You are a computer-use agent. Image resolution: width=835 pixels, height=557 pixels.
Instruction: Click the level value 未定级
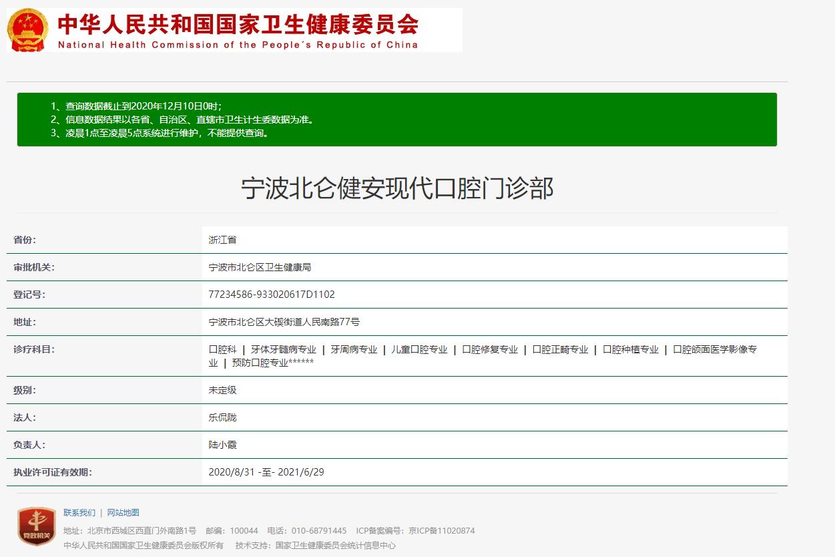pos(222,390)
